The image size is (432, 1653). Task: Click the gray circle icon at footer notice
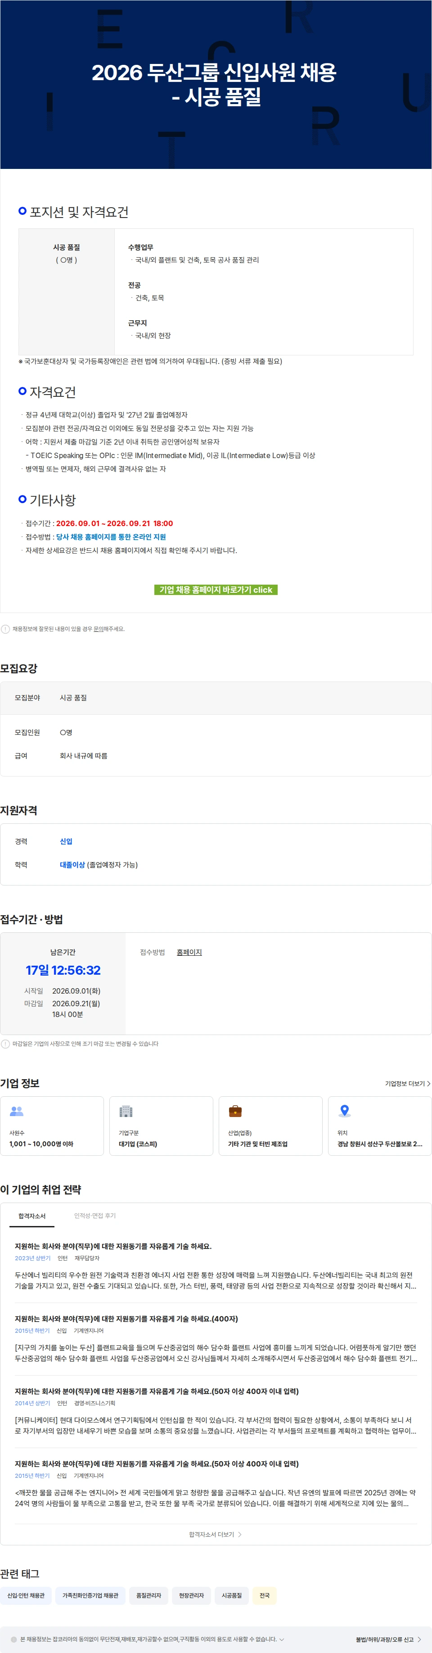(14, 1639)
